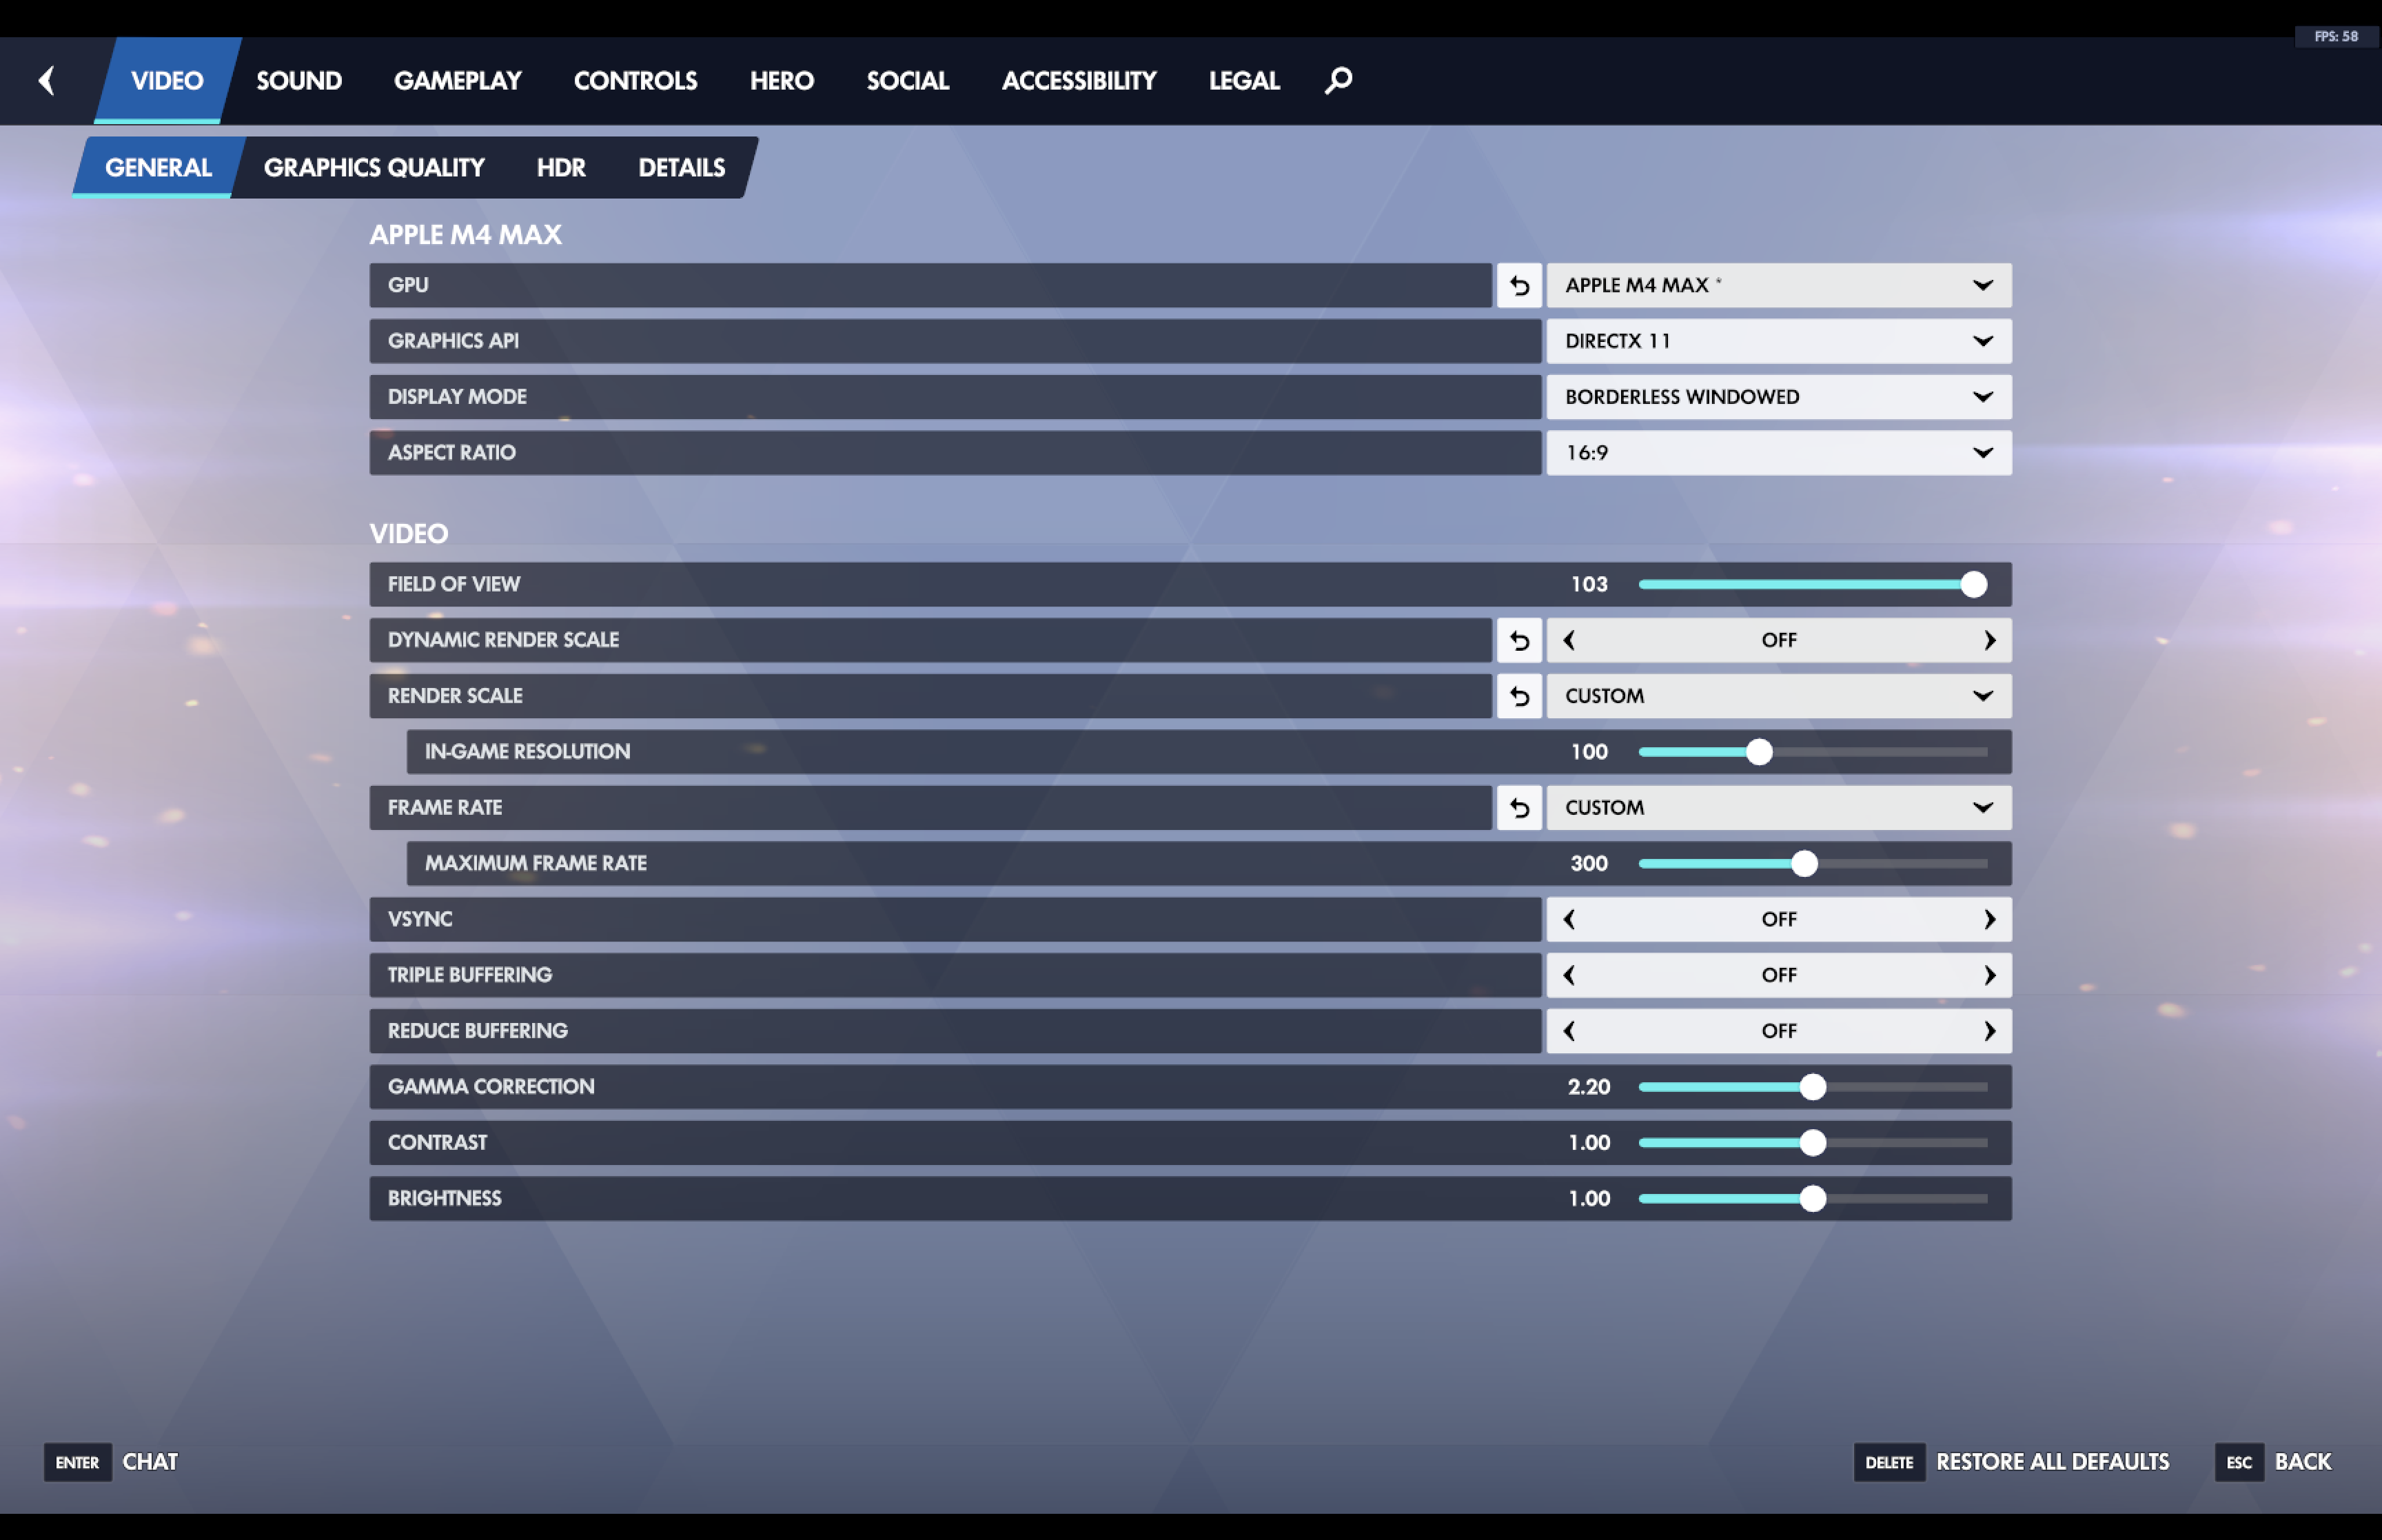Image resolution: width=2382 pixels, height=1540 pixels.
Task: Switch to the Social tab
Action: [x=908, y=81]
